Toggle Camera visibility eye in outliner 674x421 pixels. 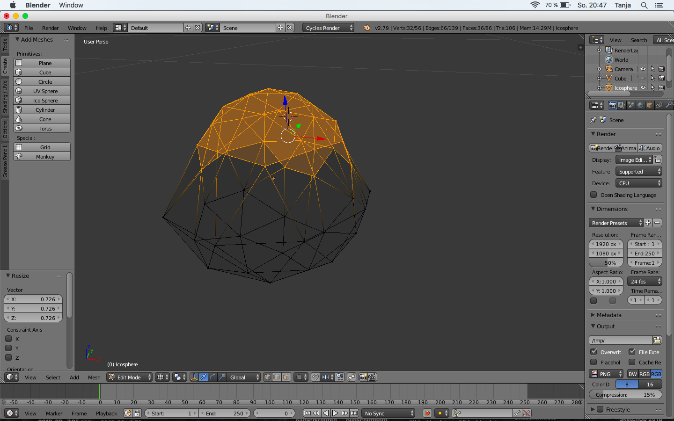tap(643, 69)
